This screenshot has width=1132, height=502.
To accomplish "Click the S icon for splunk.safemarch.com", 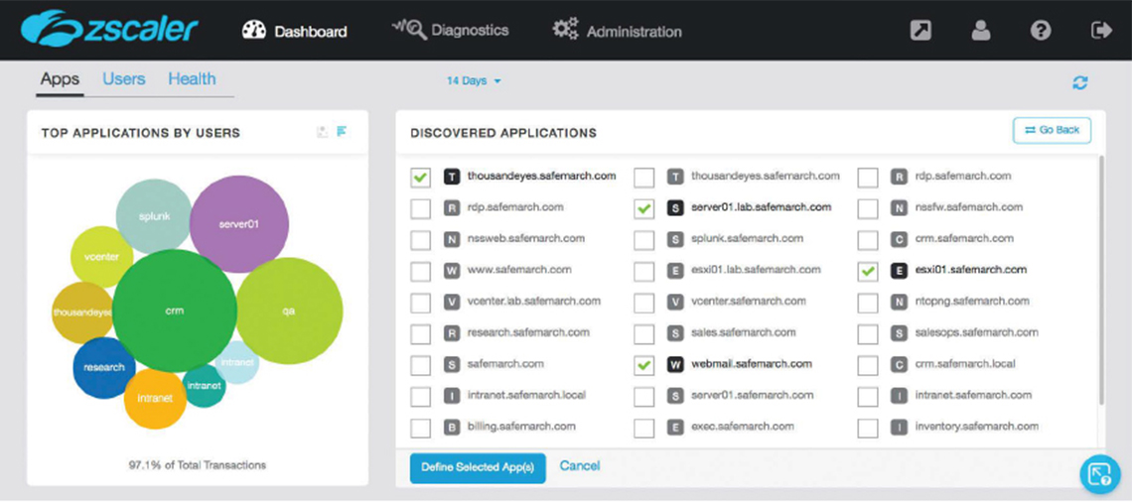I will tap(675, 239).
